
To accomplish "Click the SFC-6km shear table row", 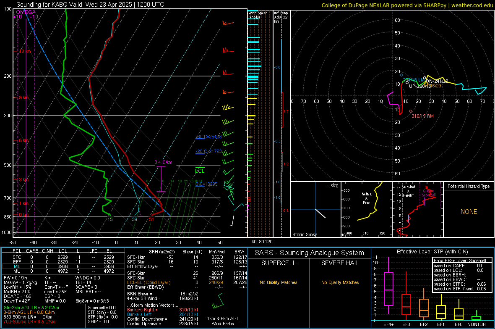I will [x=187, y=273].
